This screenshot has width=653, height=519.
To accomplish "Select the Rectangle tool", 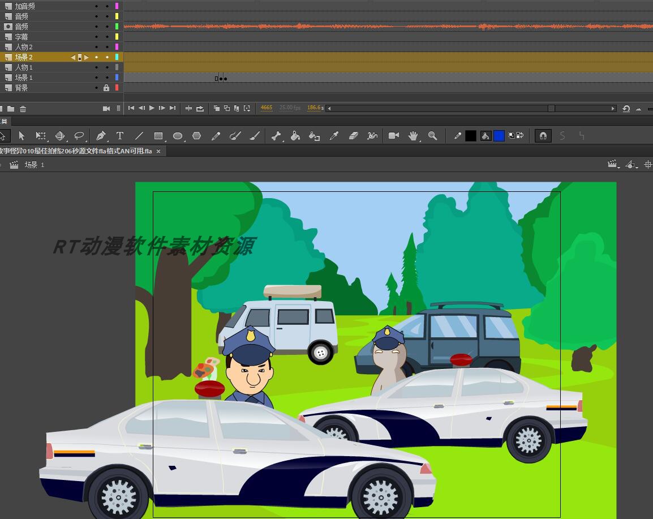I will click(x=158, y=136).
